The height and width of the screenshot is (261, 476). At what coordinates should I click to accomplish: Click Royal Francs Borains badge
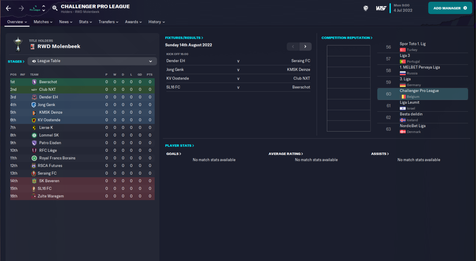(34, 158)
